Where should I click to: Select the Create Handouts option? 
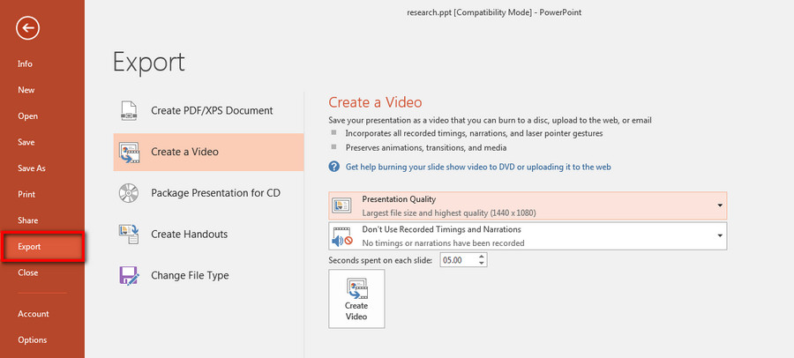(208, 234)
